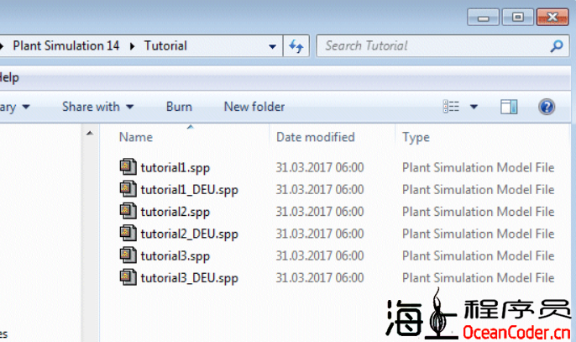Select the tutorial1_DEU.spp file name
The width and height of the screenshot is (576, 342).
click(189, 190)
